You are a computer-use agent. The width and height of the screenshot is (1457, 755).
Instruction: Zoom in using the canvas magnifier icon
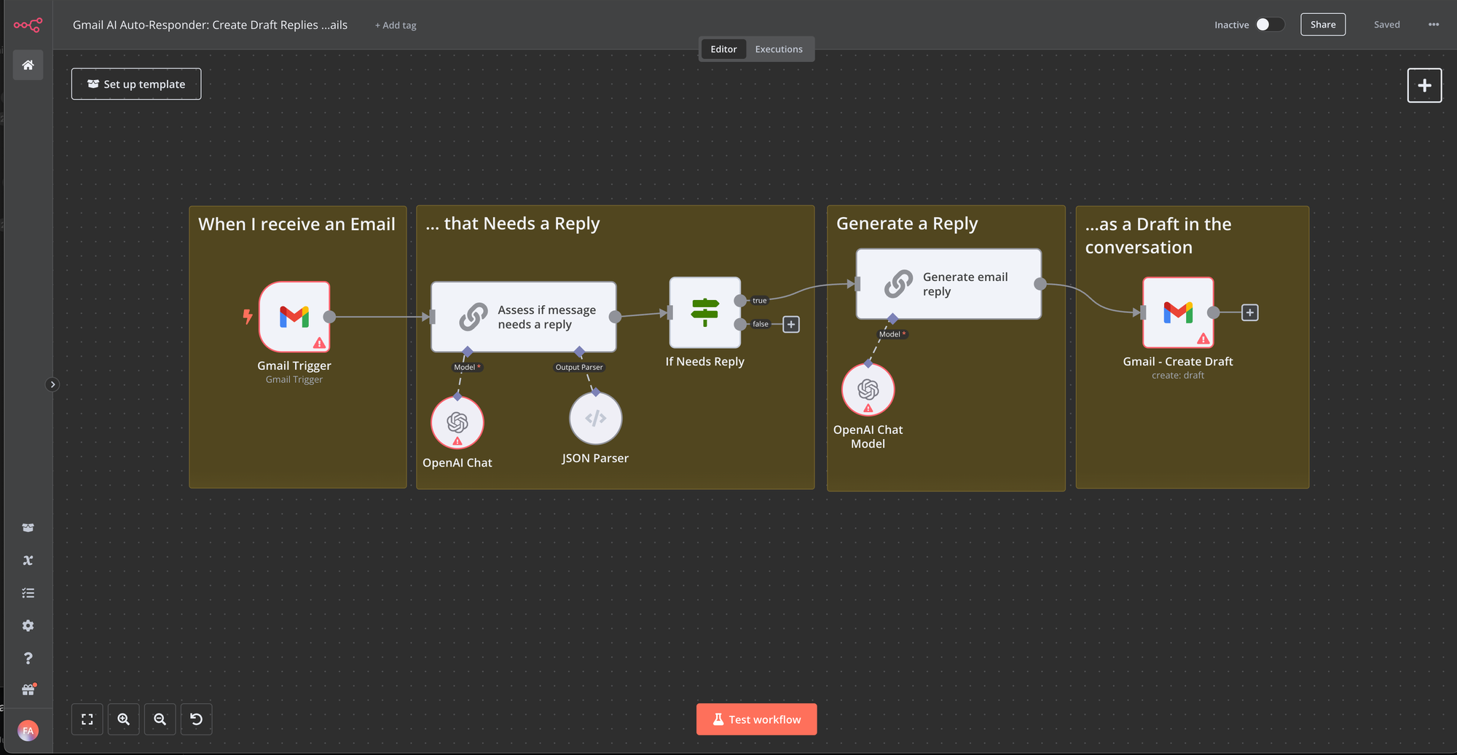(123, 719)
